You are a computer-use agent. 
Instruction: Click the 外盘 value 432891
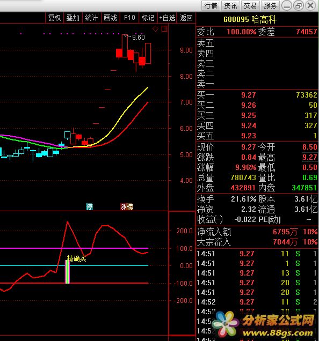pos(243,188)
